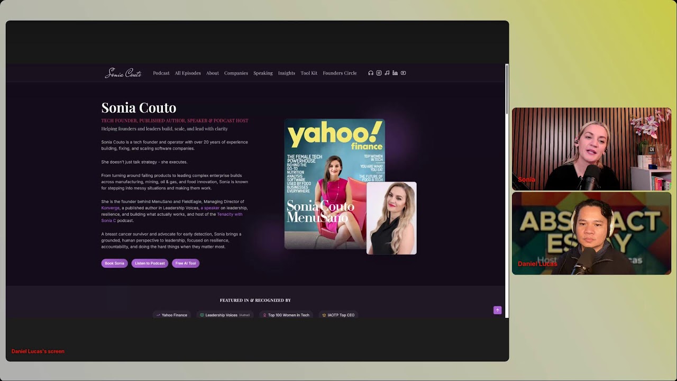
Task: Select Sonia's webcam video tile
Action: 591,149
